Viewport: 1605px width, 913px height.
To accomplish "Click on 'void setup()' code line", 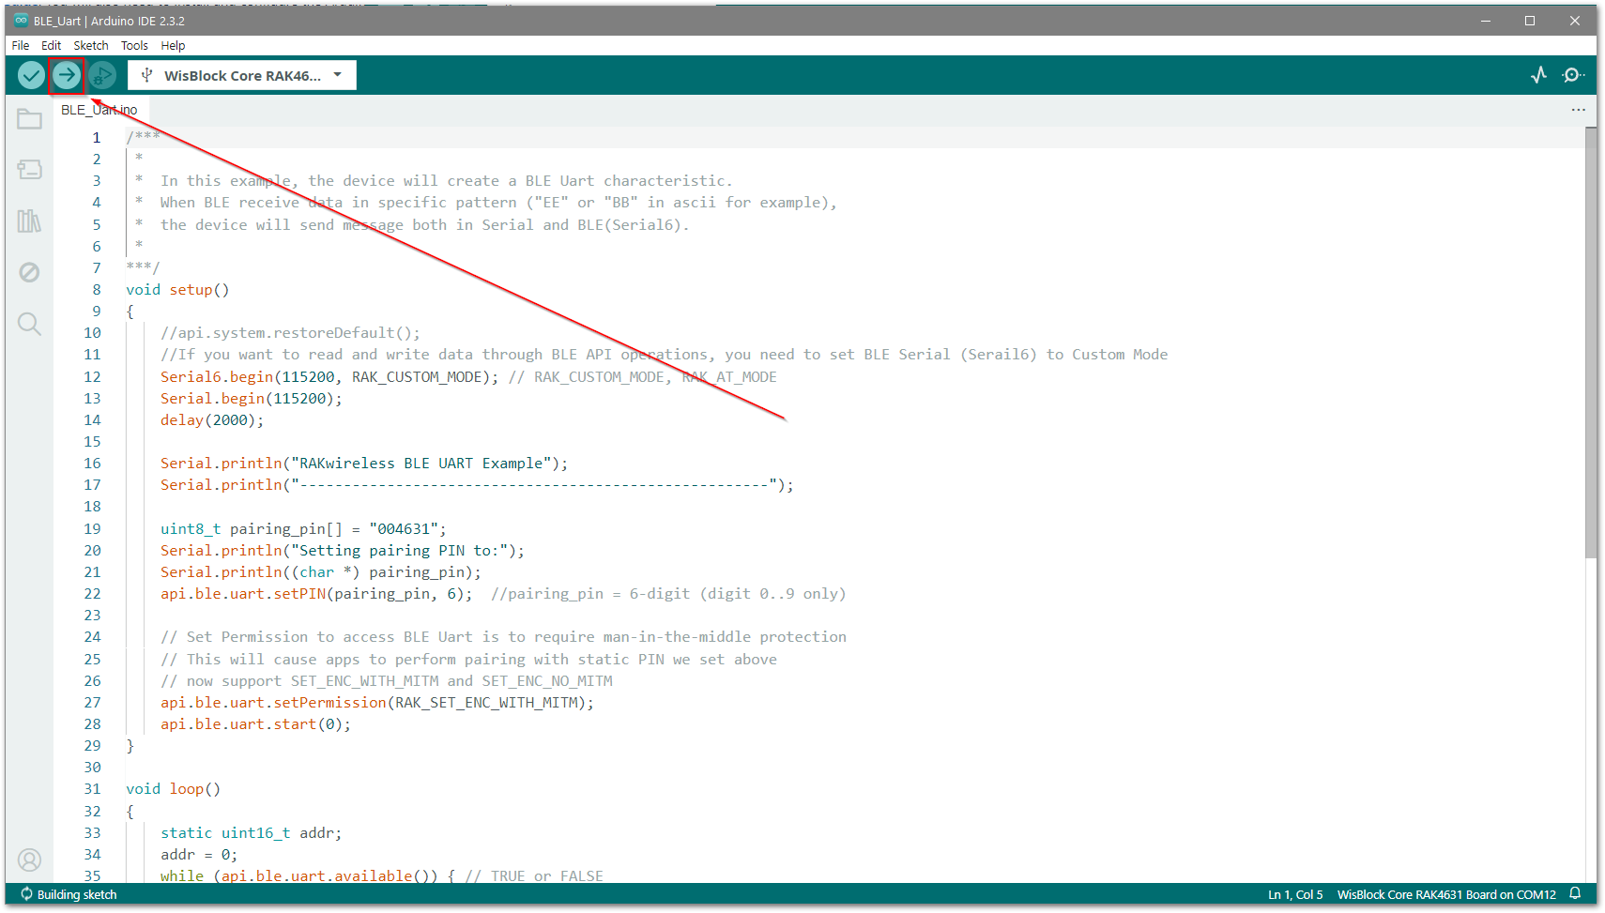I will point(177,290).
